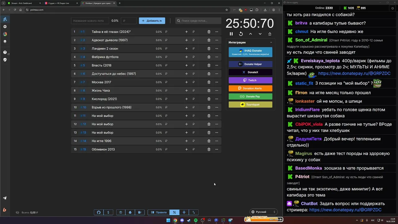Click the Добавить лот button
The image size is (398, 224).
(152, 21)
